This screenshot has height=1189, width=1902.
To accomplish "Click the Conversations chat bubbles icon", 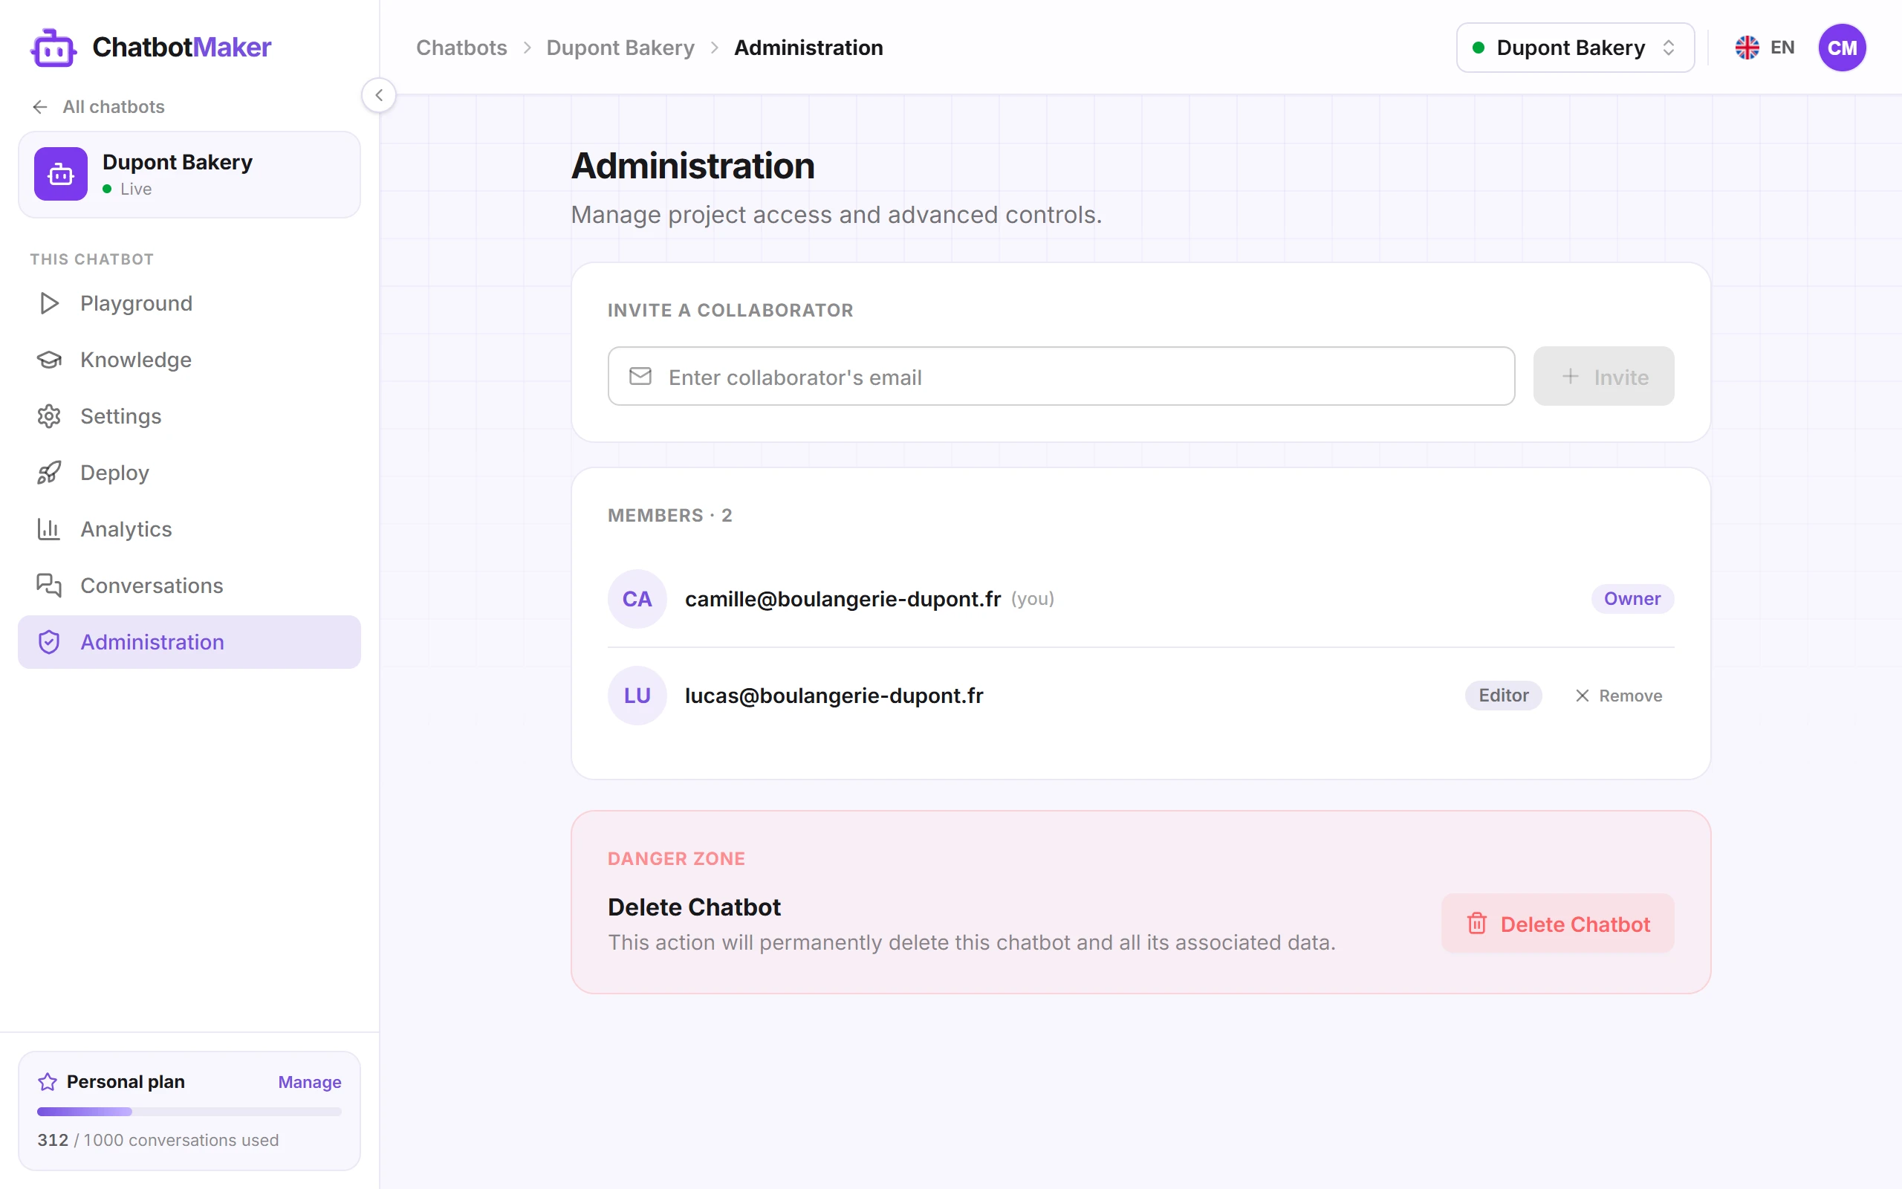I will pyautogui.click(x=49, y=586).
